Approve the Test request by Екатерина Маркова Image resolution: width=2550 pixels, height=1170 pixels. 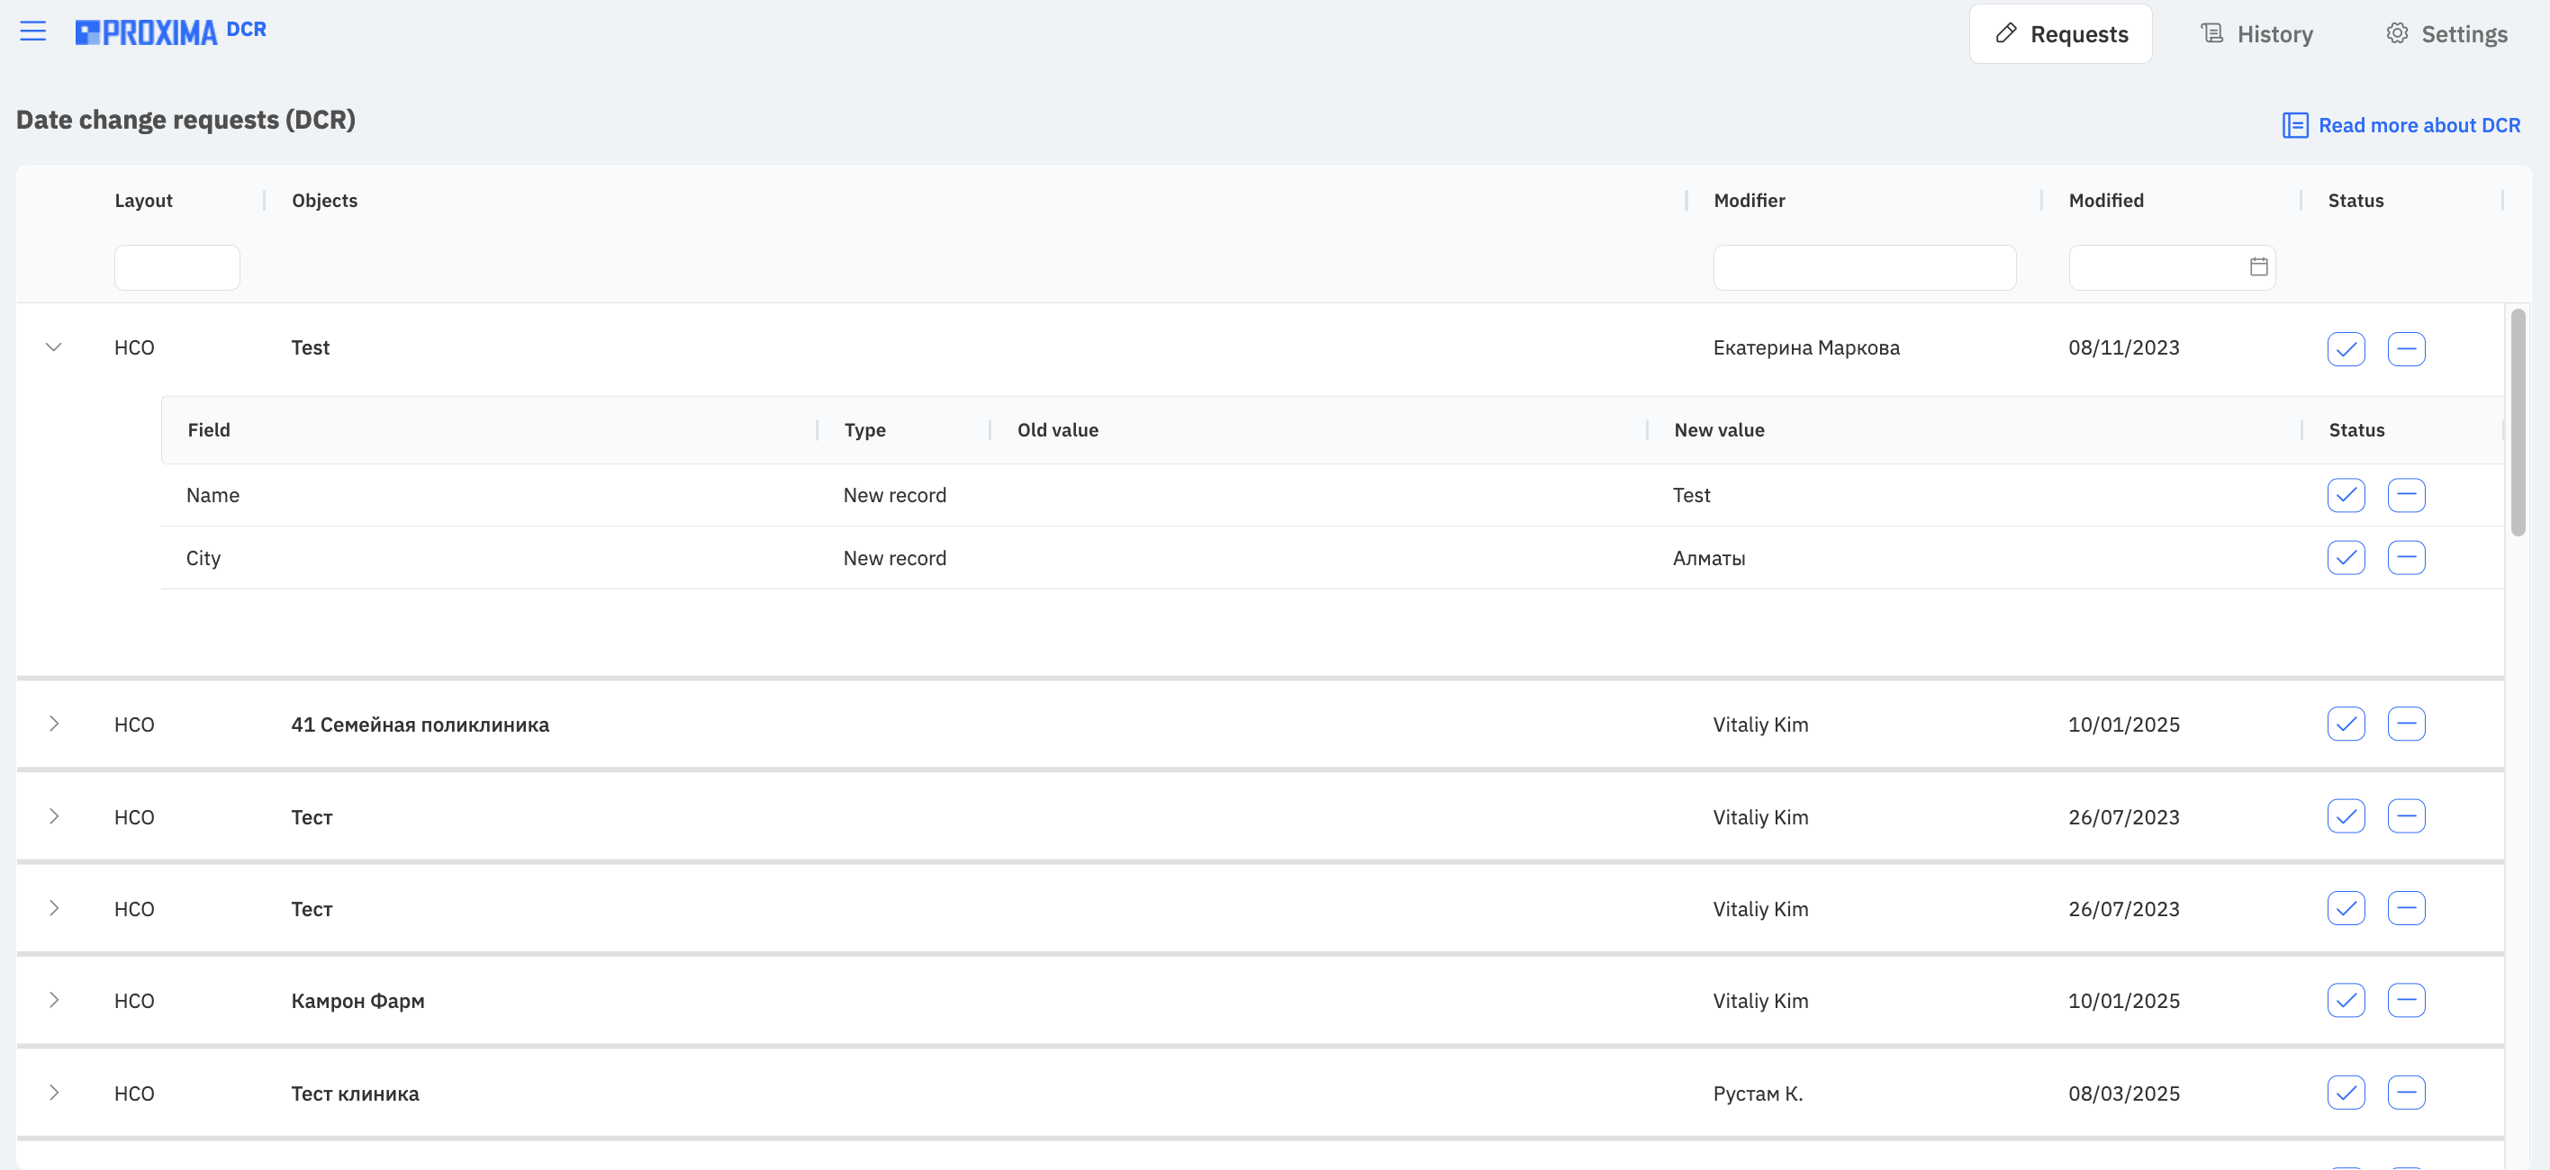click(x=2345, y=348)
